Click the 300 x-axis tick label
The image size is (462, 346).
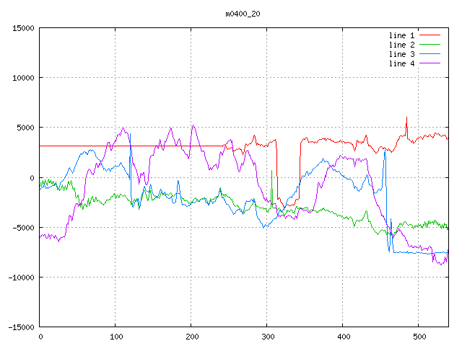click(267, 337)
